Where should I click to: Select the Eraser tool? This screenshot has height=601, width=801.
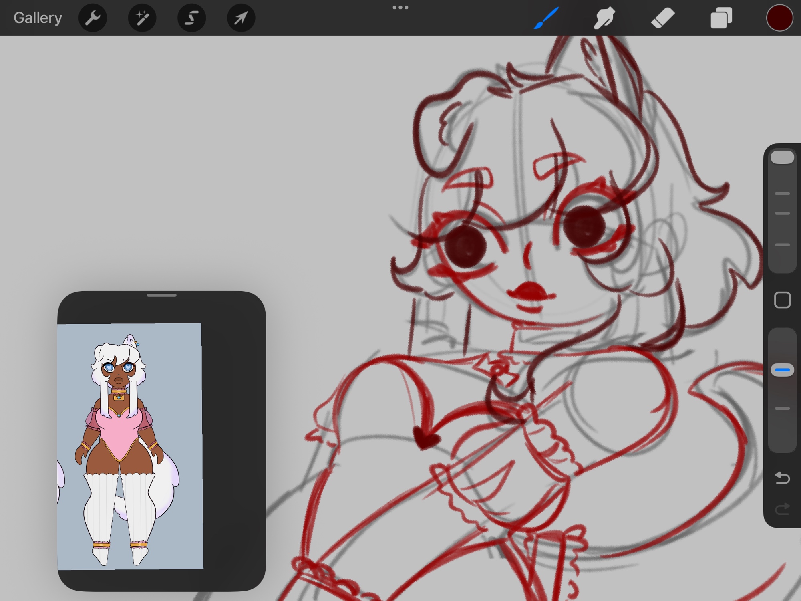[x=662, y=18]
